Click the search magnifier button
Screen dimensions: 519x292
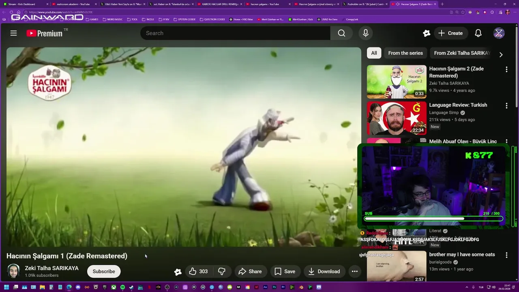pyautogui.click(x=341, y=33)
